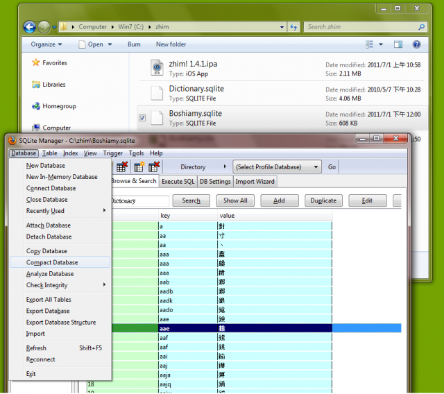Screen dimensions: 444x394
Task: Click the Show All button
Action: [x=235, y=200]
